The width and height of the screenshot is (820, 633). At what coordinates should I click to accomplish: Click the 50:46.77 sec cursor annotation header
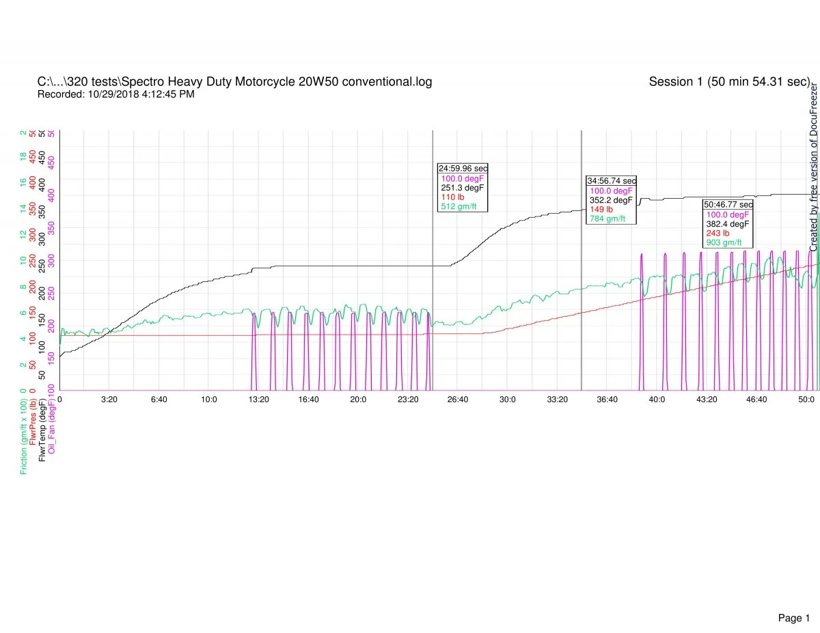(728, 204)
